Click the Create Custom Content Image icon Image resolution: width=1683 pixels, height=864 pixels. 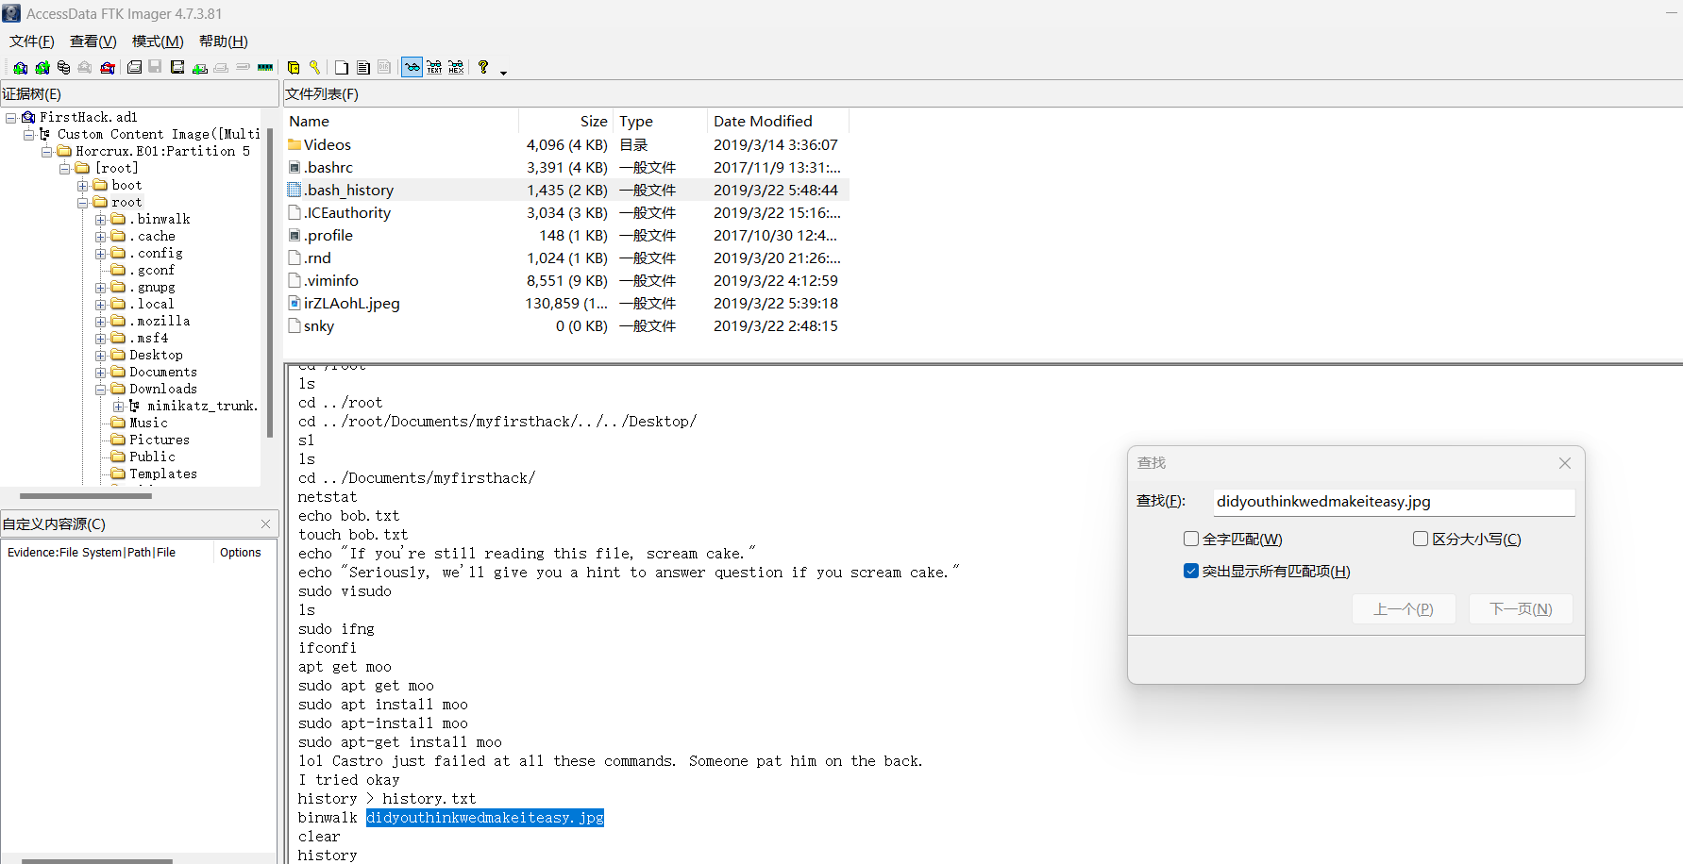click(221, 67)
